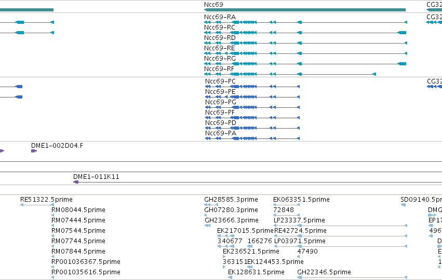Open the LP03971.5prime EST label
Image resolution: width=442 pixels, height=280 pixels.
[x=300, y=241]
